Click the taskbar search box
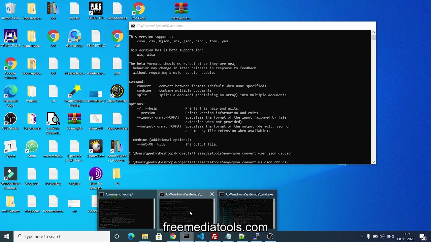Viewport: 431px width, 242px height. pyautogui.click(x=62, y=236)
